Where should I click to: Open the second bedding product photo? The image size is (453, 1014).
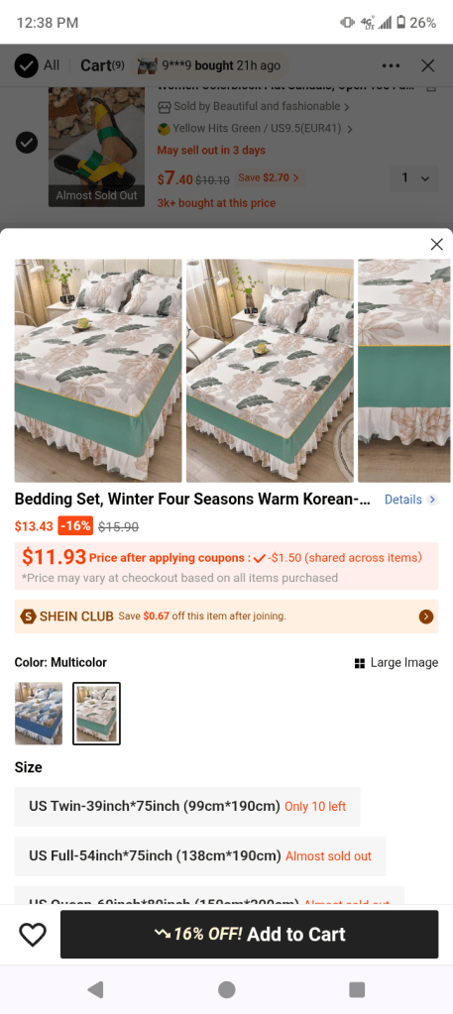pos(270,371)
